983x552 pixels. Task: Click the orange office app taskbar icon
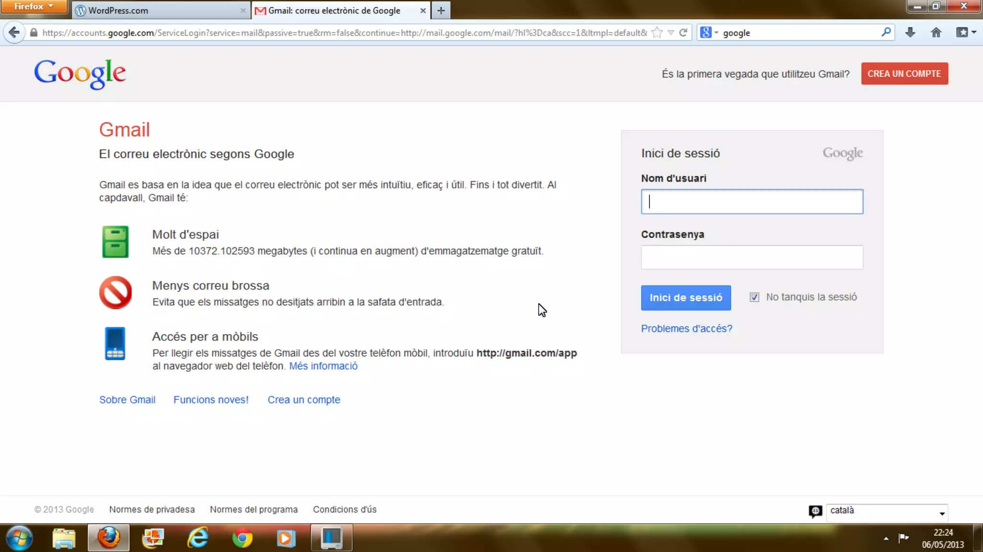[x=153, y=538]
